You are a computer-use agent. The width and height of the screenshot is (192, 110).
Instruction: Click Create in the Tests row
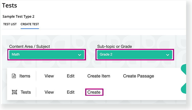[94, 92]
